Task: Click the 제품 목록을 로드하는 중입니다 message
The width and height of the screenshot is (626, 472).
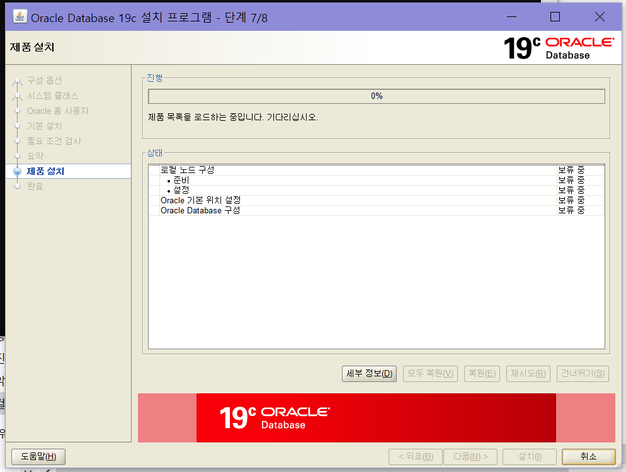Action: 233,117
